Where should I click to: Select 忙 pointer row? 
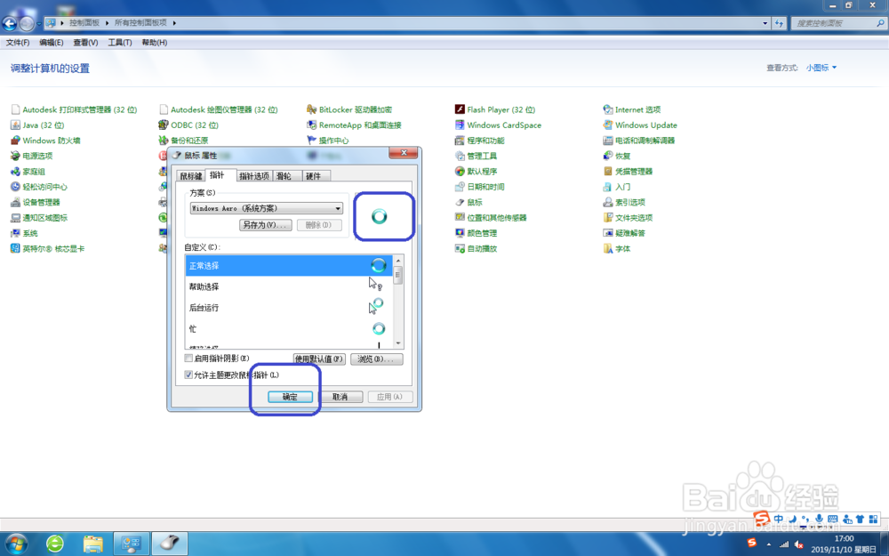[x=289, y=328]
